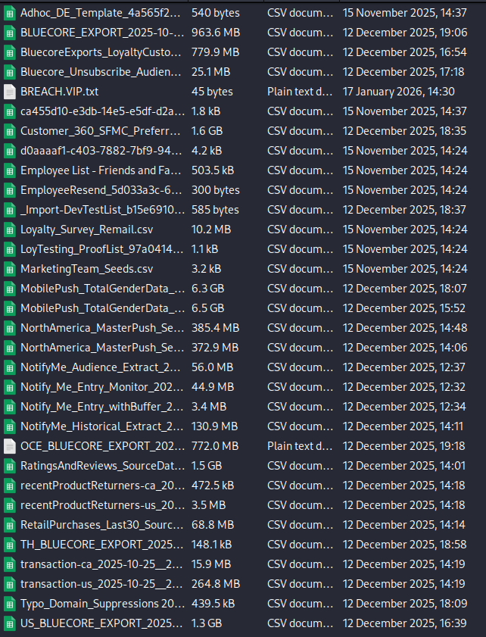Click the icon for Bluecore_Unsubscribe_Audien file
Viewport: 486px width, 637px height.
pyautogui.click(x=9, y=72)
